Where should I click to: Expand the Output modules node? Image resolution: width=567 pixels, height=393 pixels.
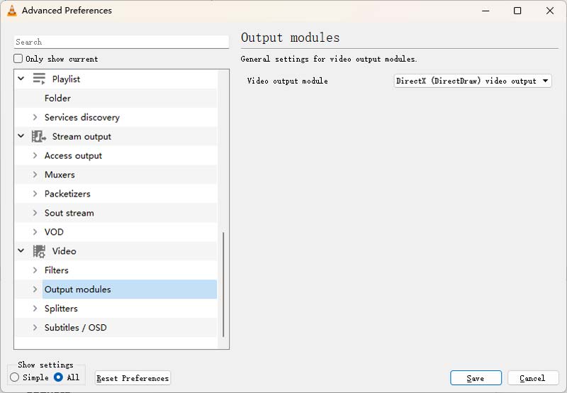35,289
